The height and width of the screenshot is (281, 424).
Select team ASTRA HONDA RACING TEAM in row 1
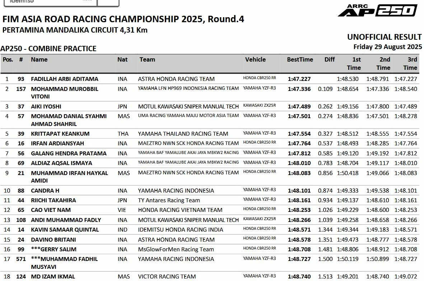176,79
